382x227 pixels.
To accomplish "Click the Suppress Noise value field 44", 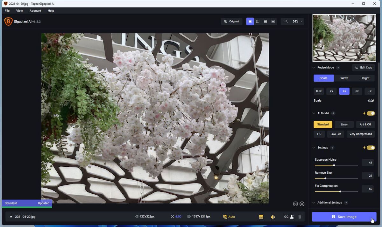I will pyautogui.click(x=368, y=163).
